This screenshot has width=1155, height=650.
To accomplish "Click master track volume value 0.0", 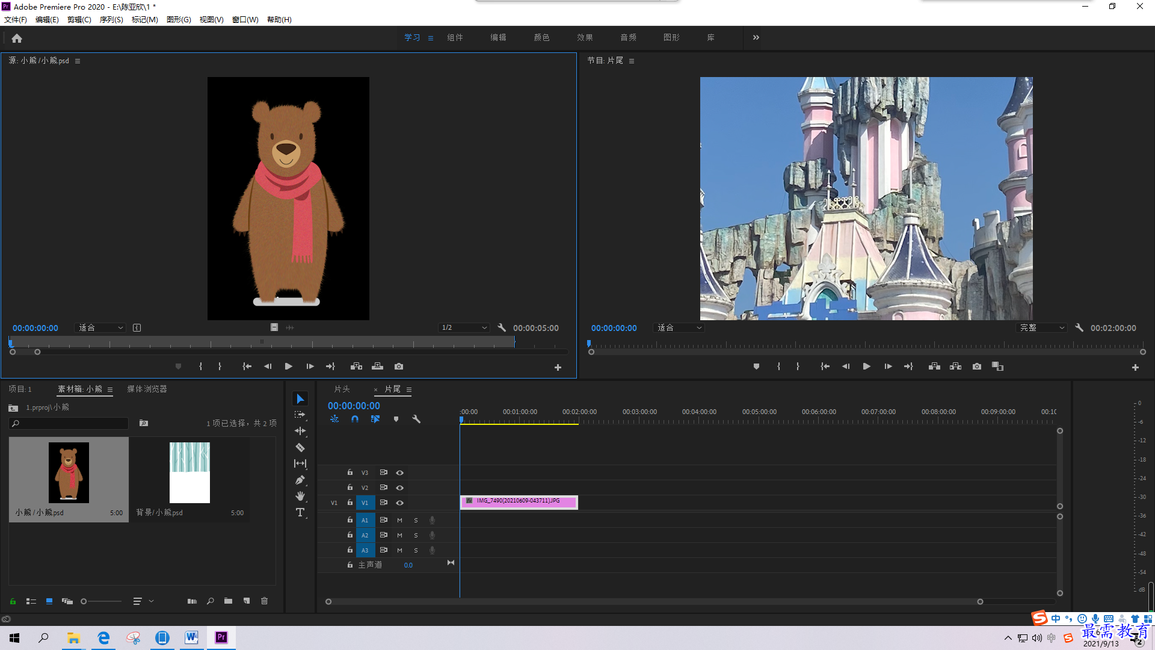I will click(x=408, y=565).
